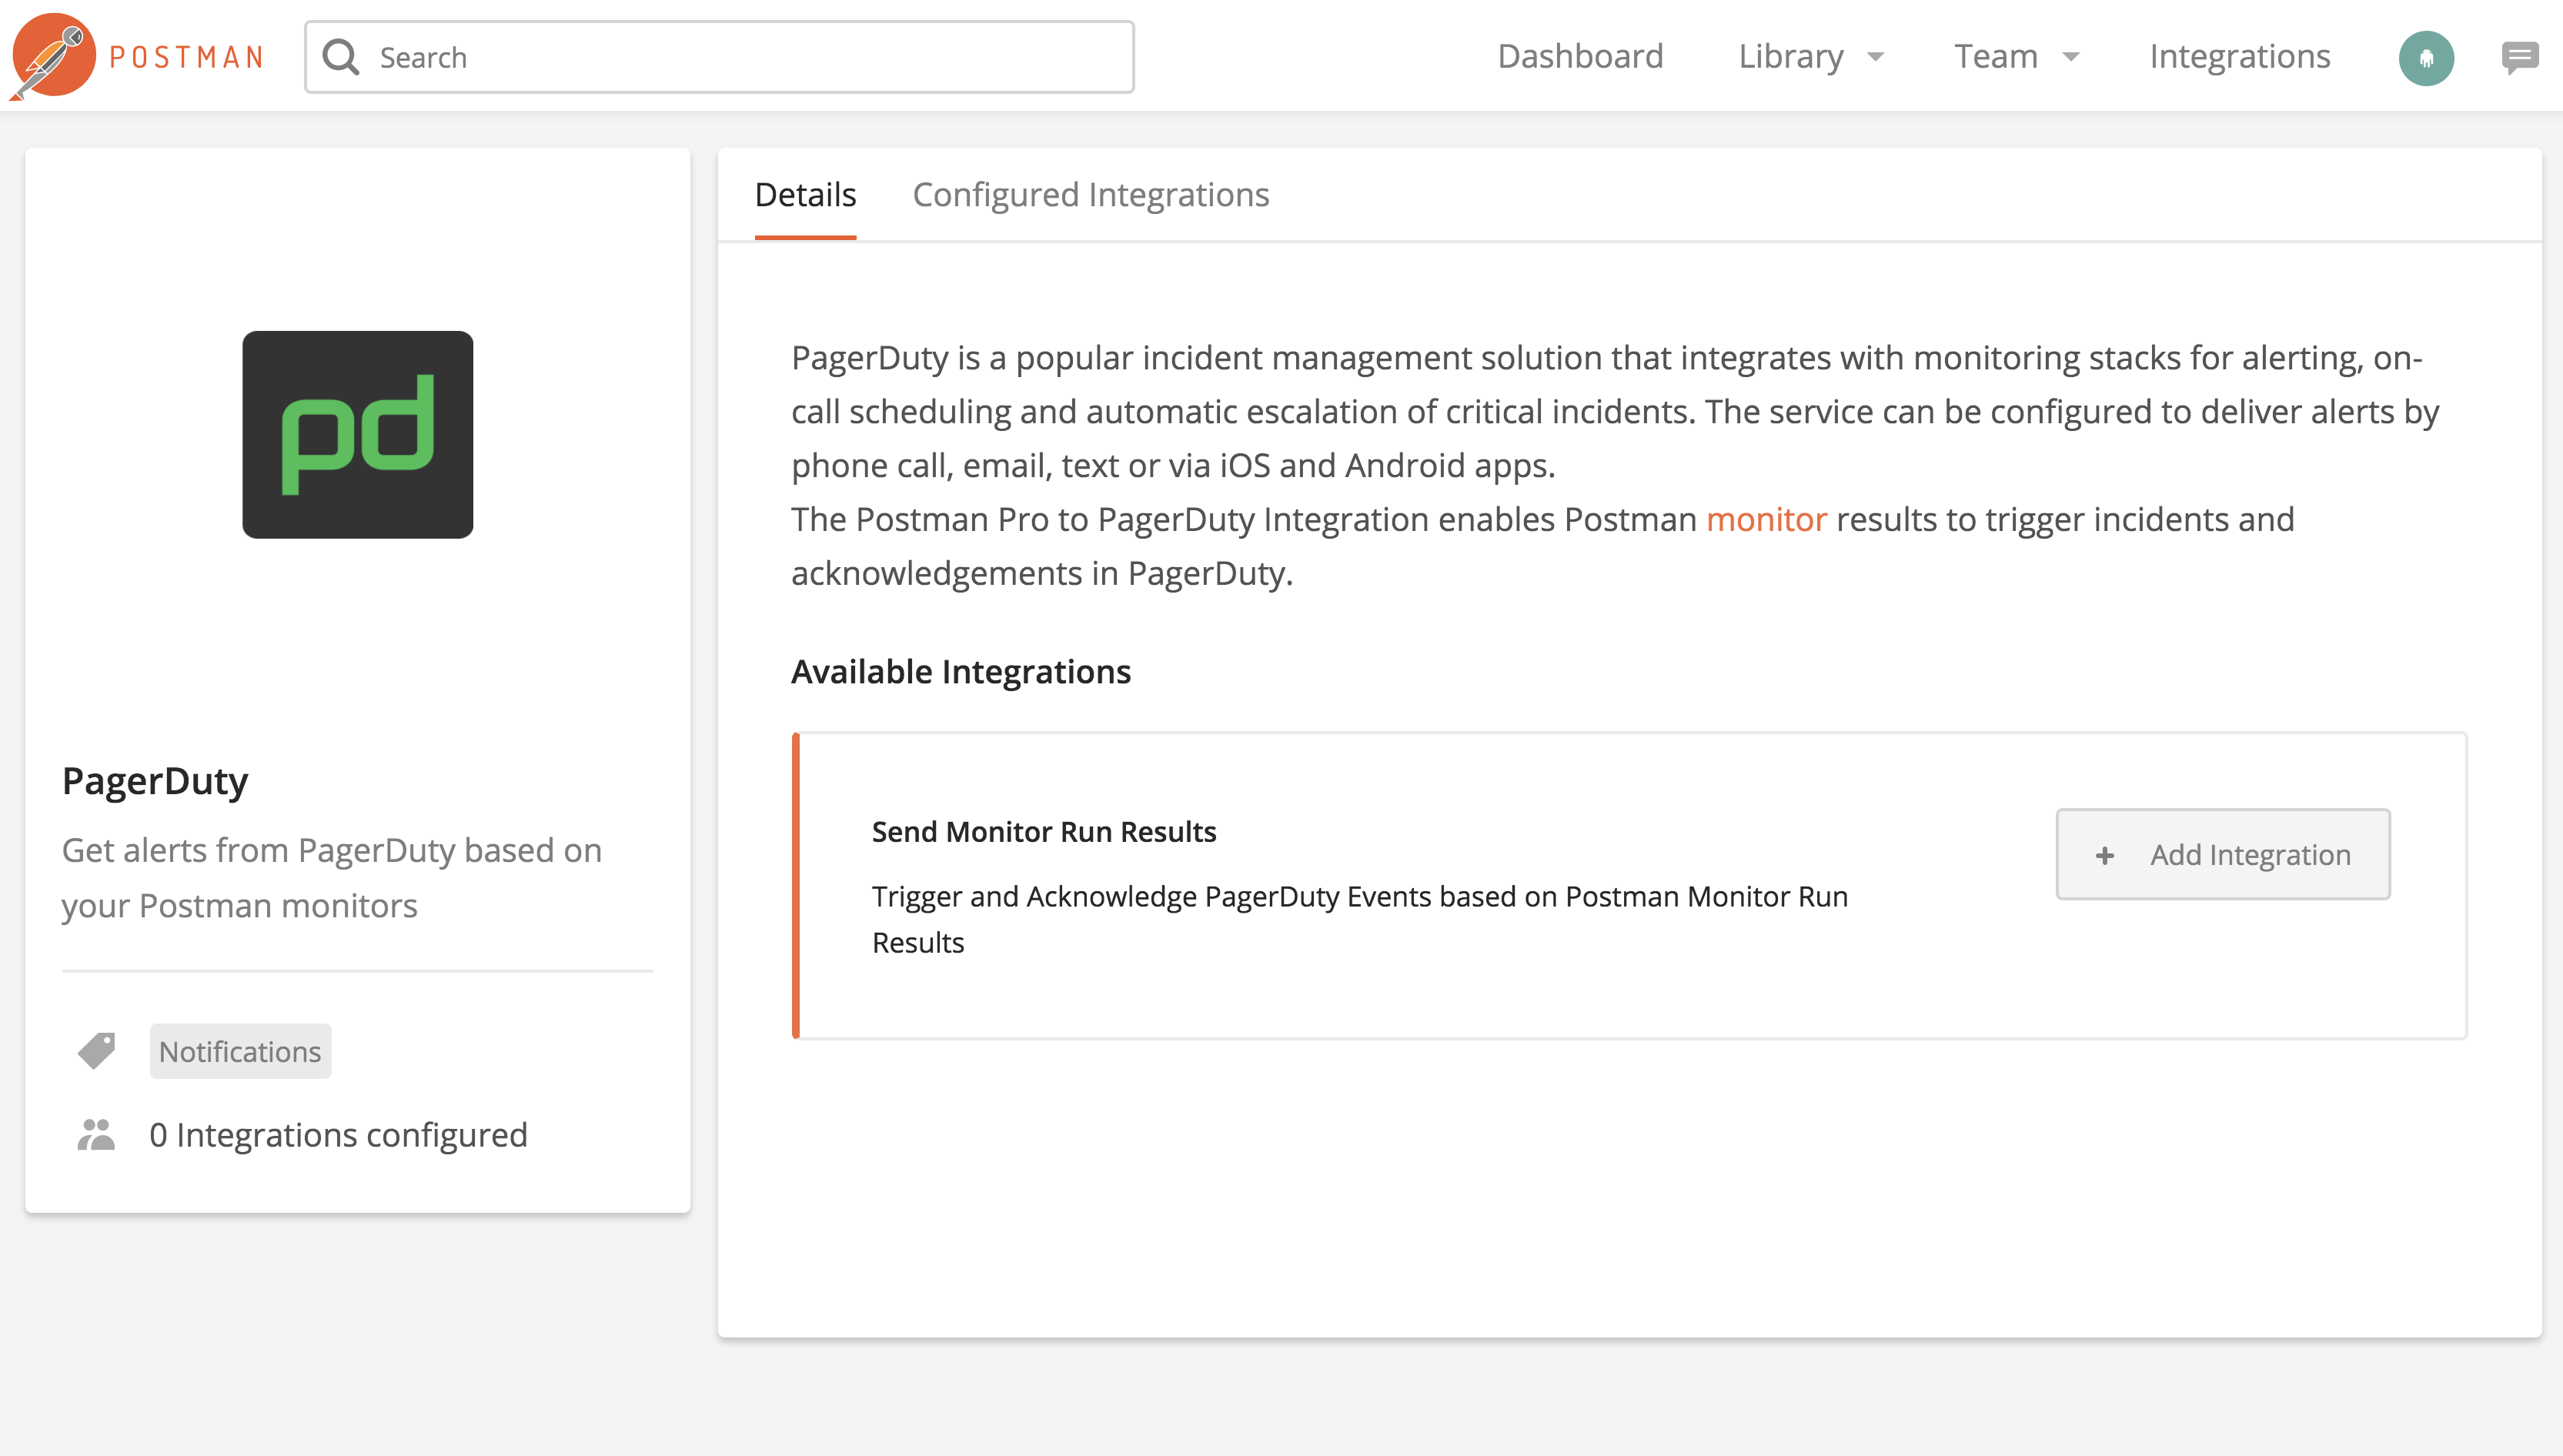Open the chat messages icon

pos(2519,57)
